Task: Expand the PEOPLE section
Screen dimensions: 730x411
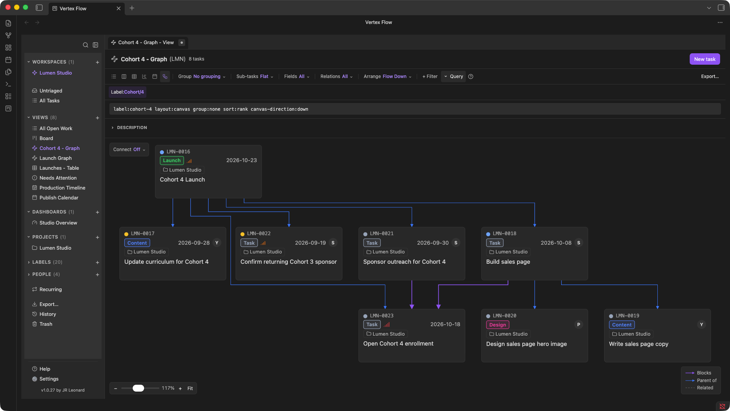Action: click(43, 274)
